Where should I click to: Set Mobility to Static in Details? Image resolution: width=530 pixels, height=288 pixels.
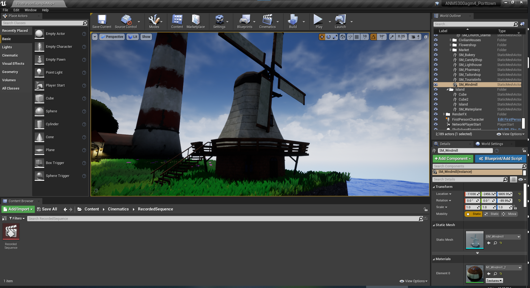point(474,214)
